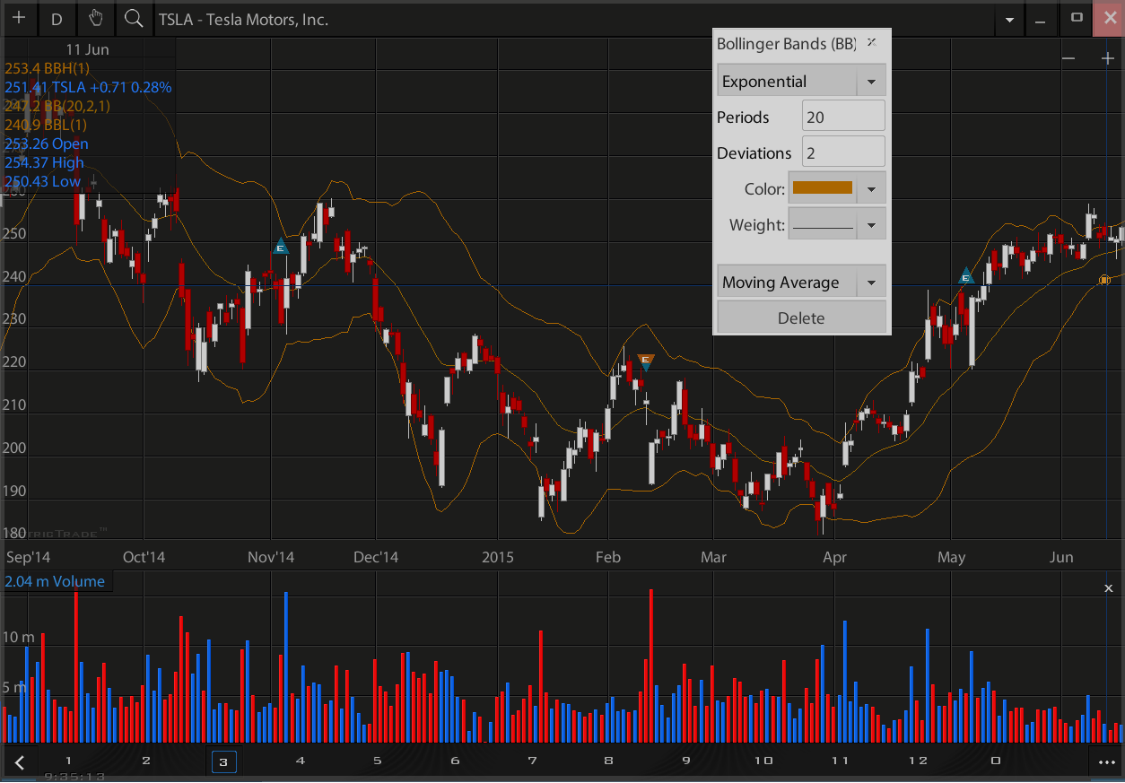The height and width of the screenshot is (783, 1125).
Task: Click the 250.43 Low value
Action: tap(42, 181)
